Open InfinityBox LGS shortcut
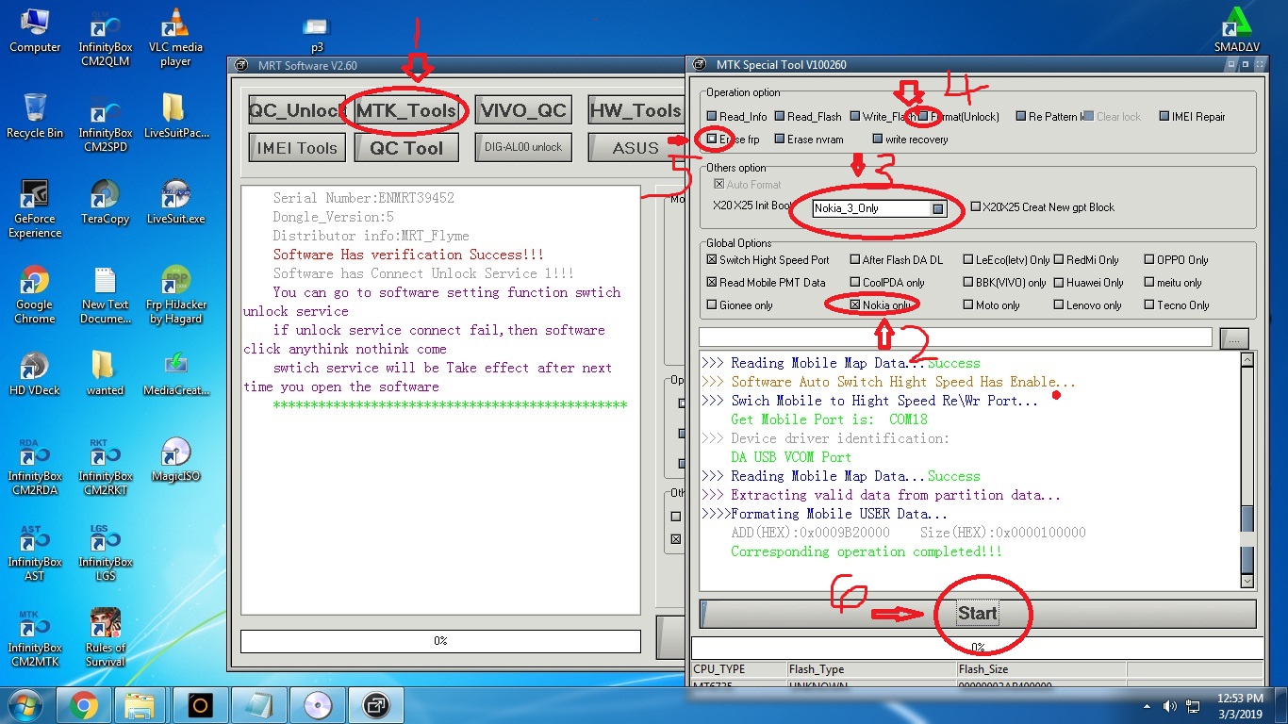Screen dimensions: 1288x724 [106, 552]
